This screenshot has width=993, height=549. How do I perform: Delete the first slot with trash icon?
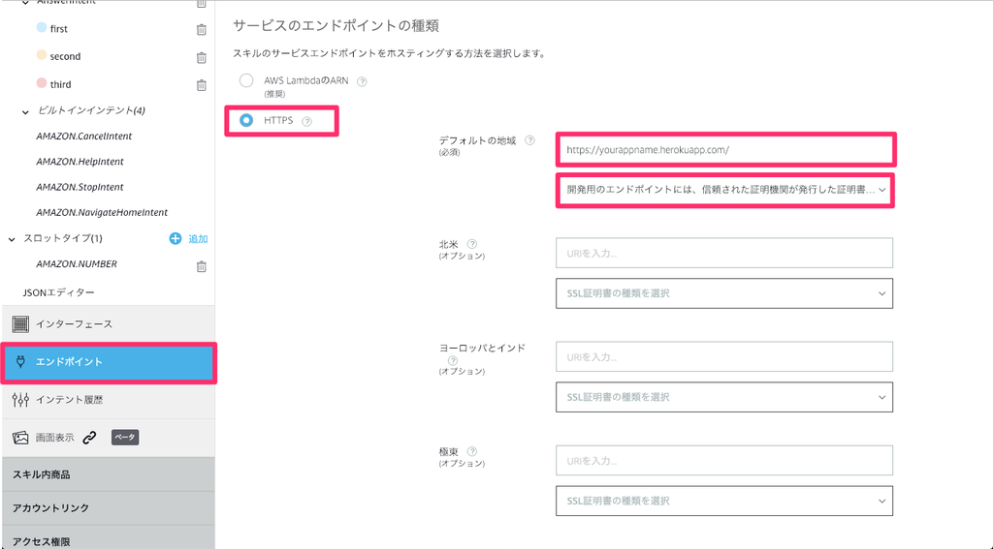202,29
